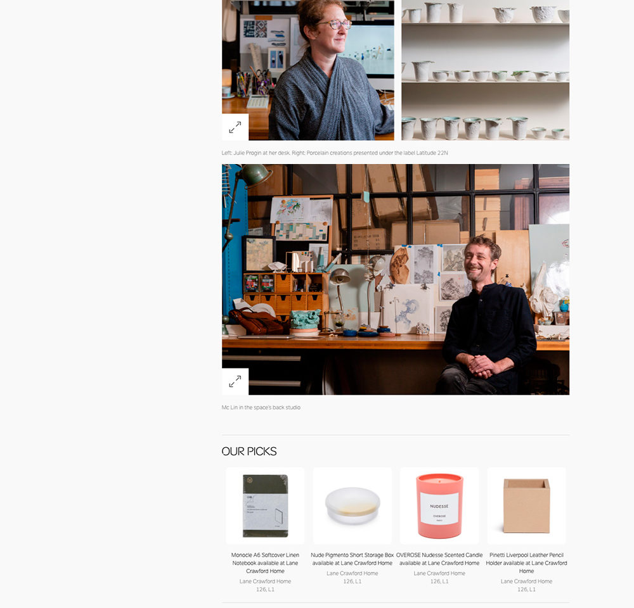
Task: Click the Monocle A6 Softcover Linen Notebook title
Action: click(x=265, y=563)
